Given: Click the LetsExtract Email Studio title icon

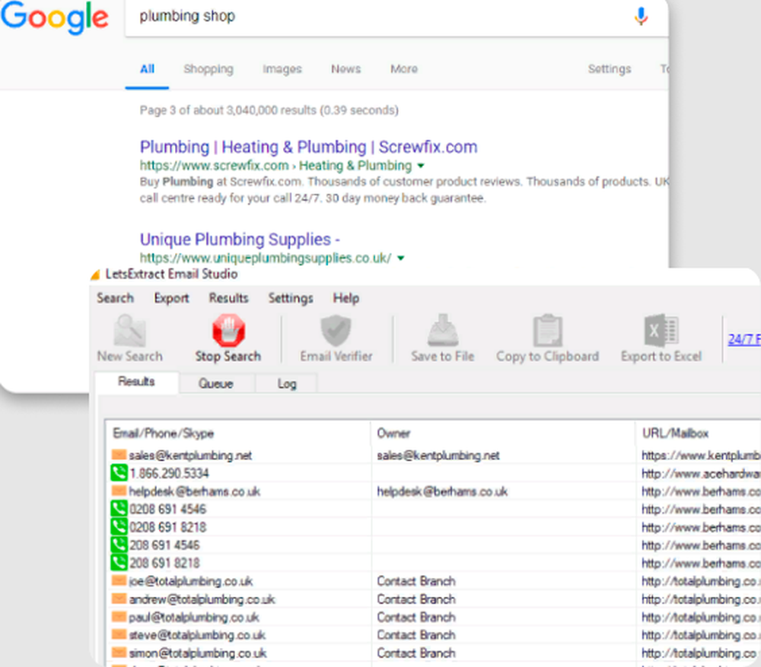Looking at the screenshot, I should pyautogui.click(x=96, y=275).
